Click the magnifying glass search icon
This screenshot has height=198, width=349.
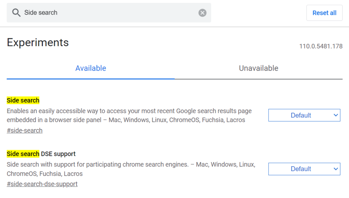16,13
